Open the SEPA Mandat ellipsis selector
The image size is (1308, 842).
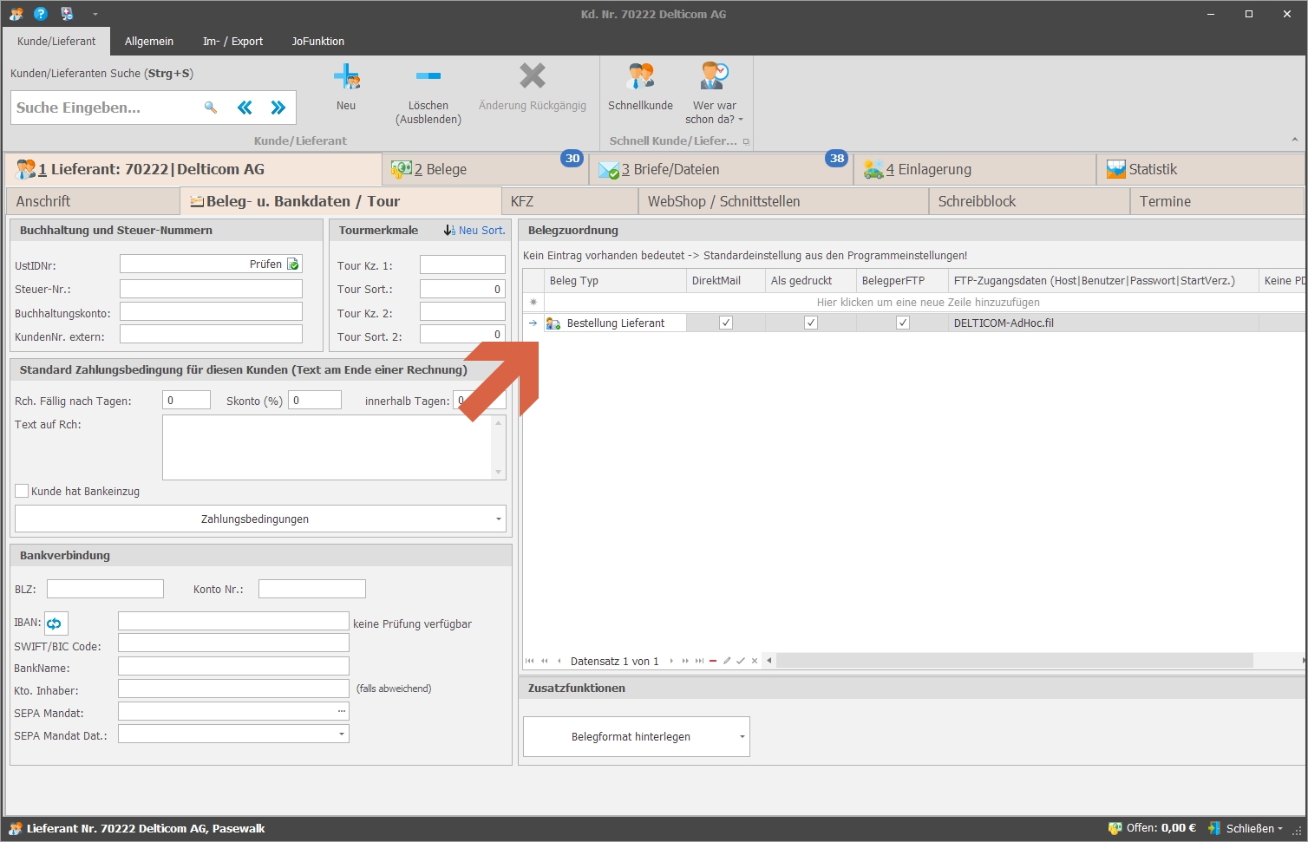[342, 711]
